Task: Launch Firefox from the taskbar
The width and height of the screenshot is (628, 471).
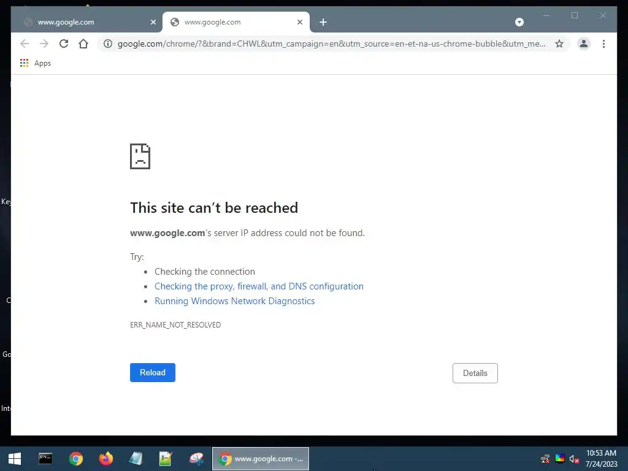Action: (106, 459)
